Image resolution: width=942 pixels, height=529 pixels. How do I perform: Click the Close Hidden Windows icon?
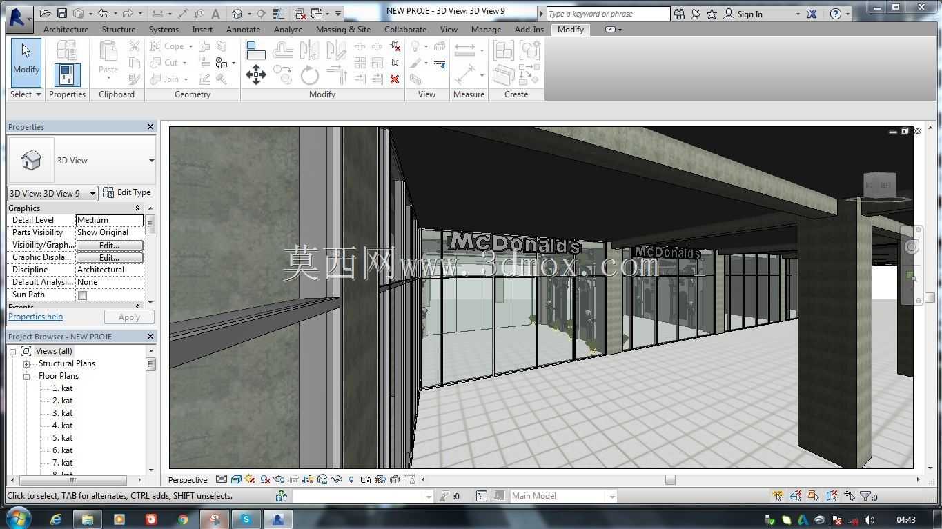(300, 14)
